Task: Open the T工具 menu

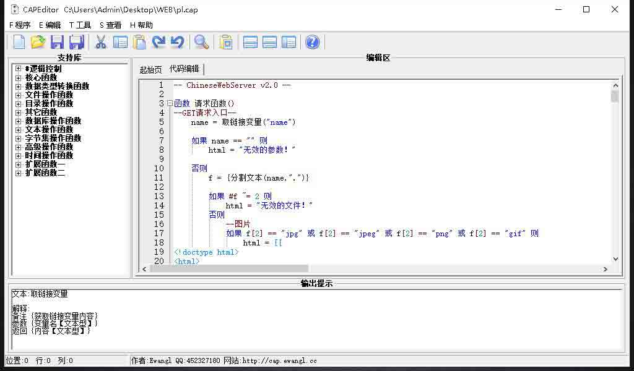Action: pyautogui.click(x=79, y=25)
